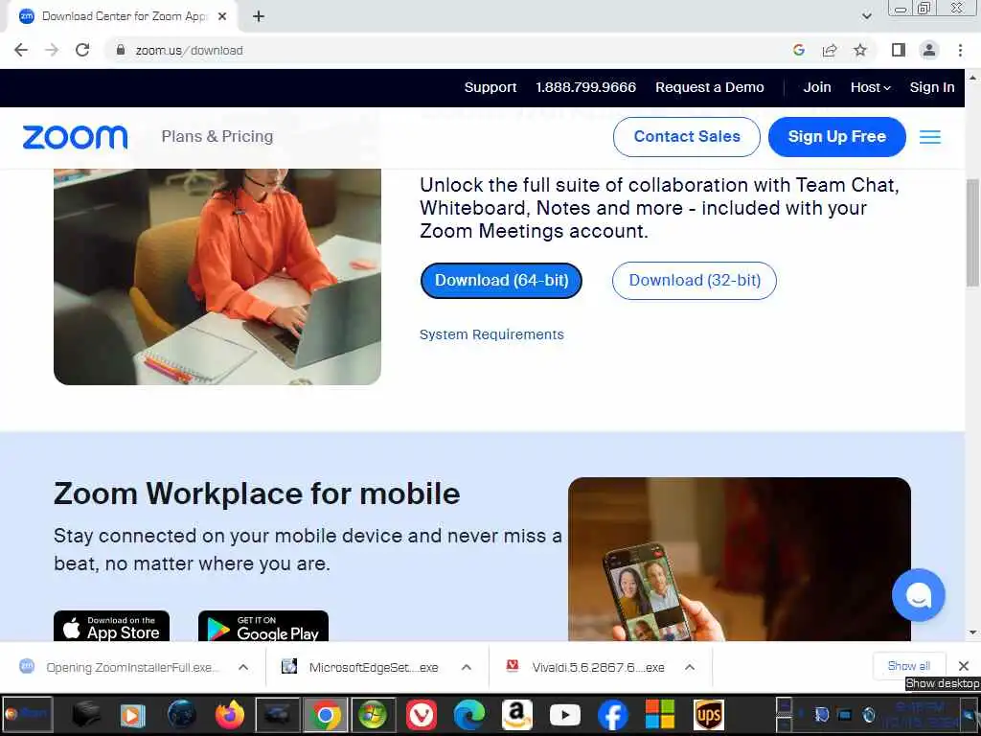Click the page vertical scrollbar thumb
Image resolution: width=981 pixels, height=736 pixels.
[x=972, y=232]
